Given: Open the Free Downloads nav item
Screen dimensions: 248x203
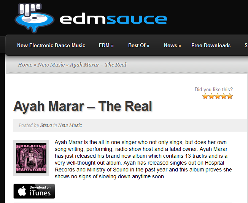Looking at the screenshot, I should pos(211,45).
